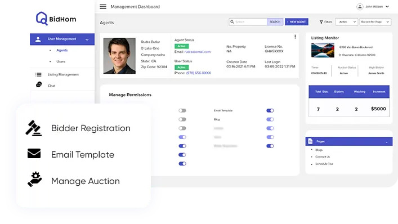Screen dimensions: 398x224
Task: Open Blogs under Pages
Action: [x=319, y=150]
